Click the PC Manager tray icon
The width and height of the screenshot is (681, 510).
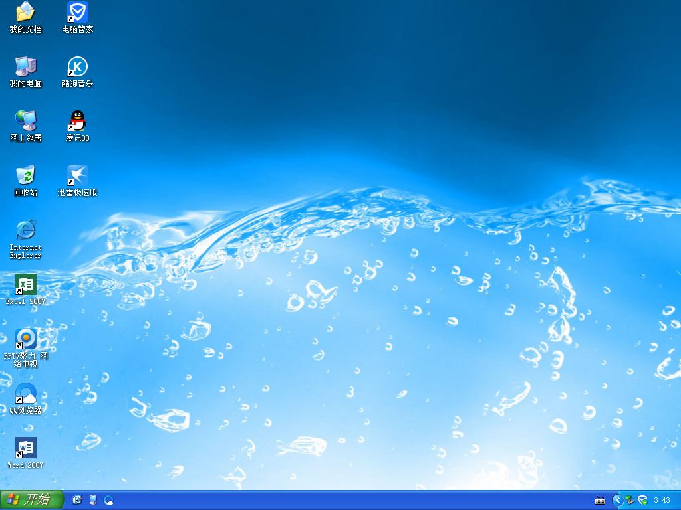pos(642,501)
